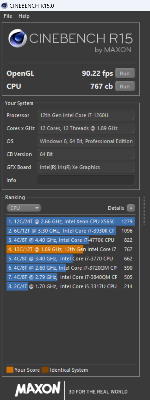Click the Cinebench R15 sphere logo

pos(18,39)
